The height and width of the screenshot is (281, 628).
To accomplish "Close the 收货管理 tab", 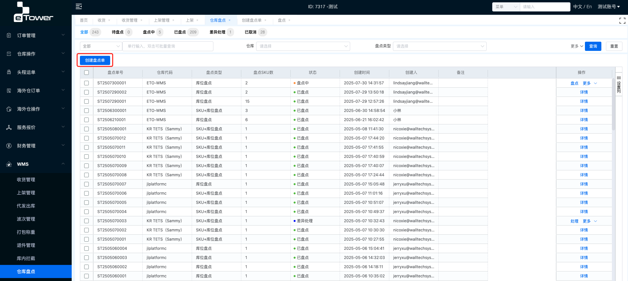I will (141, 20).
